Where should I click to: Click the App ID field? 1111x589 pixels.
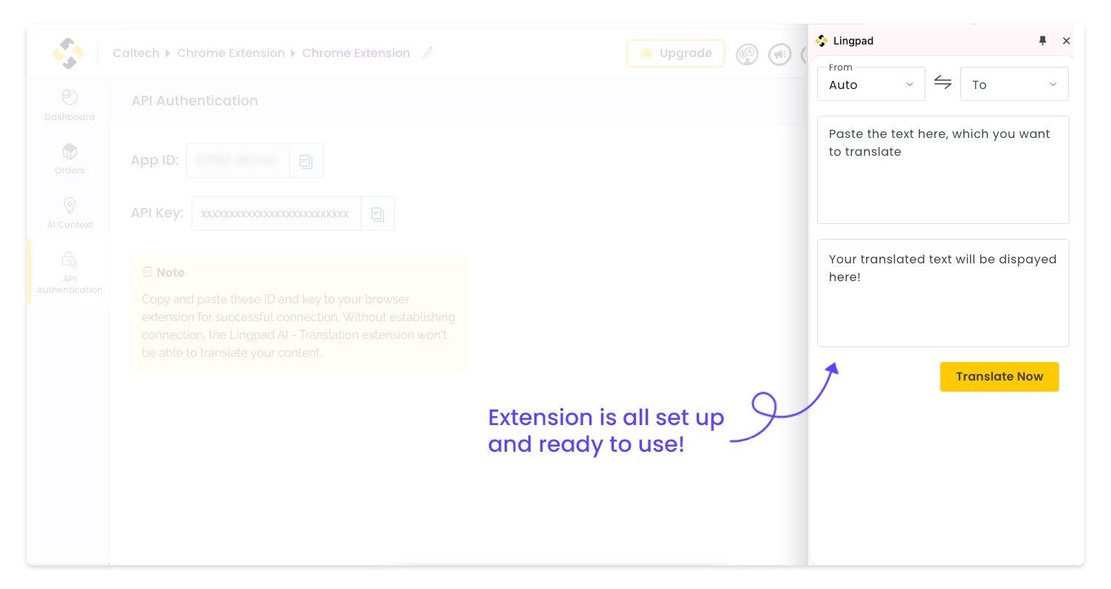238,161
